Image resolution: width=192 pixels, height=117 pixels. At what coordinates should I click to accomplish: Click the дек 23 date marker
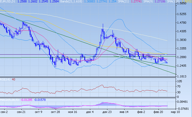point(107,112)
